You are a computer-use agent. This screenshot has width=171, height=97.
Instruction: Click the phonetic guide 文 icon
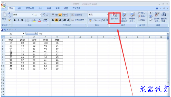coord(45,20)
